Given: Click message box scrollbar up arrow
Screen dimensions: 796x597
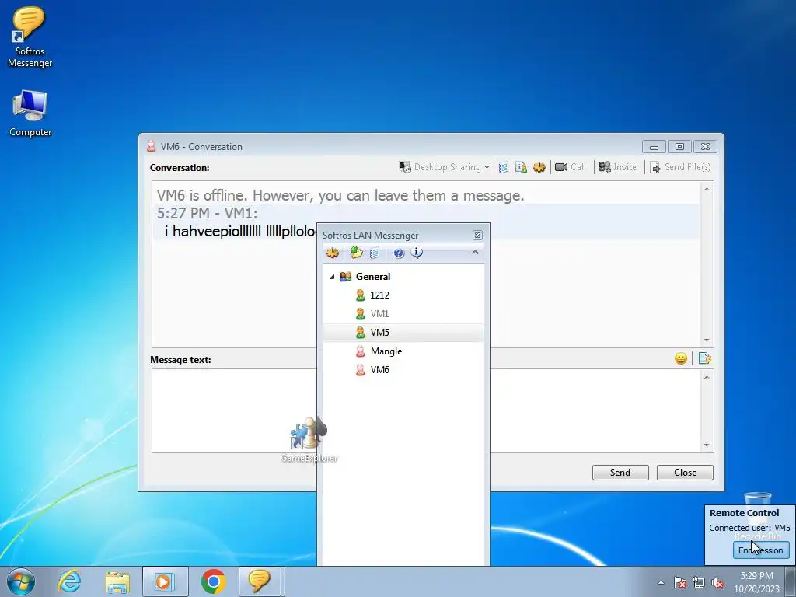Looking at the screenshot, I should point(707,377).
